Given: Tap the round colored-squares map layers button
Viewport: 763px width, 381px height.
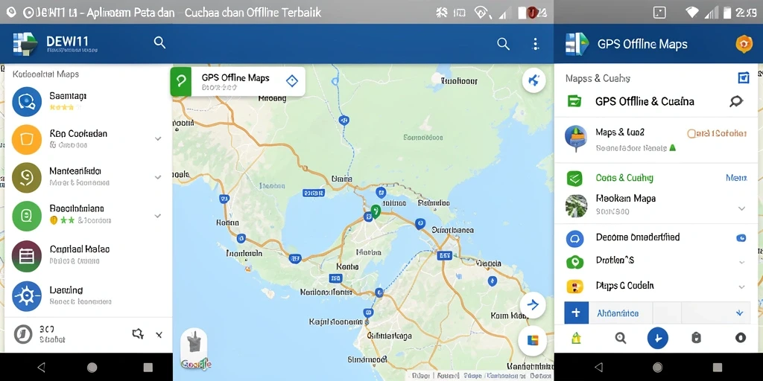Looking at the screenshot, I should click(533, 341).
